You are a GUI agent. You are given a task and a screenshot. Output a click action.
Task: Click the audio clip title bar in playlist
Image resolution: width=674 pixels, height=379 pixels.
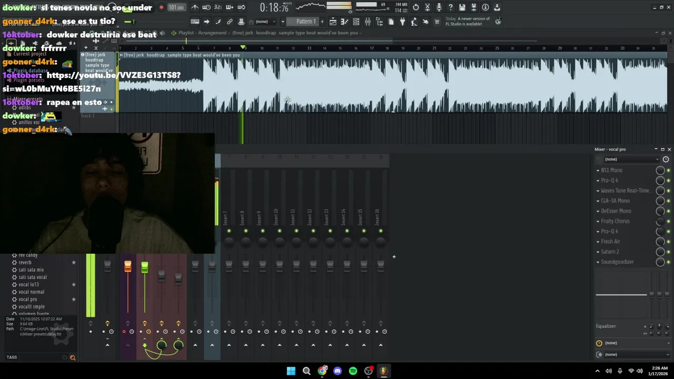coord(392,55)
